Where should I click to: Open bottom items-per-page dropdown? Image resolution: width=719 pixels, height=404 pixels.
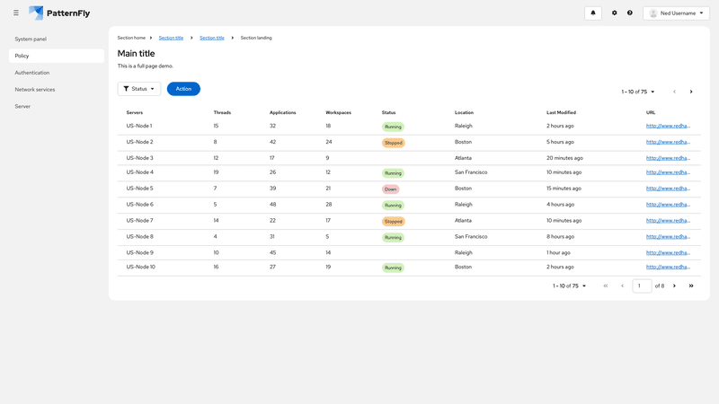tap(570, 285)
